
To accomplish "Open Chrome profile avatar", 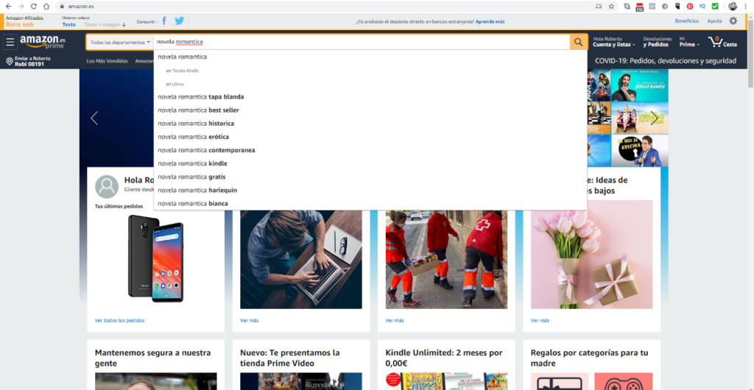I will (733, 6).
